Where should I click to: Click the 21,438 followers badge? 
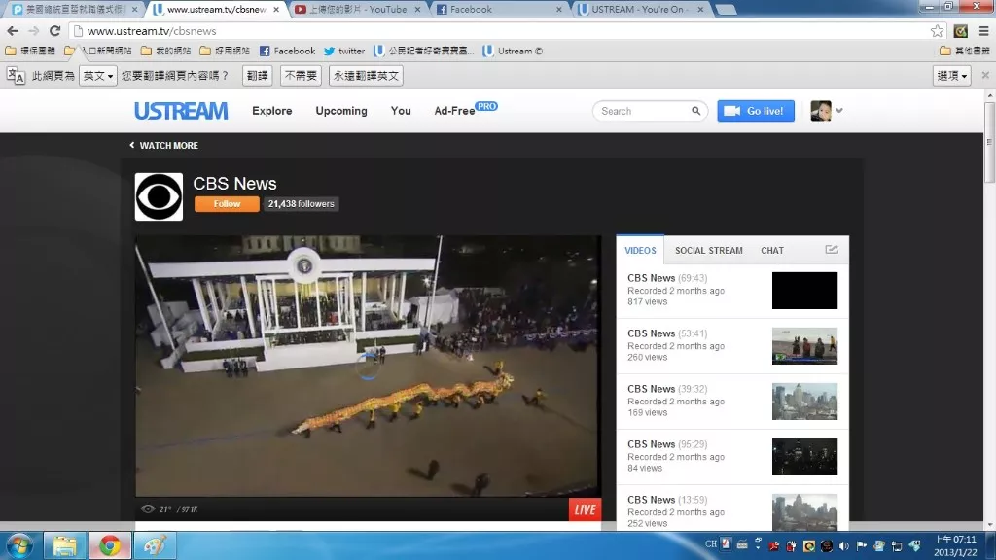302,204
